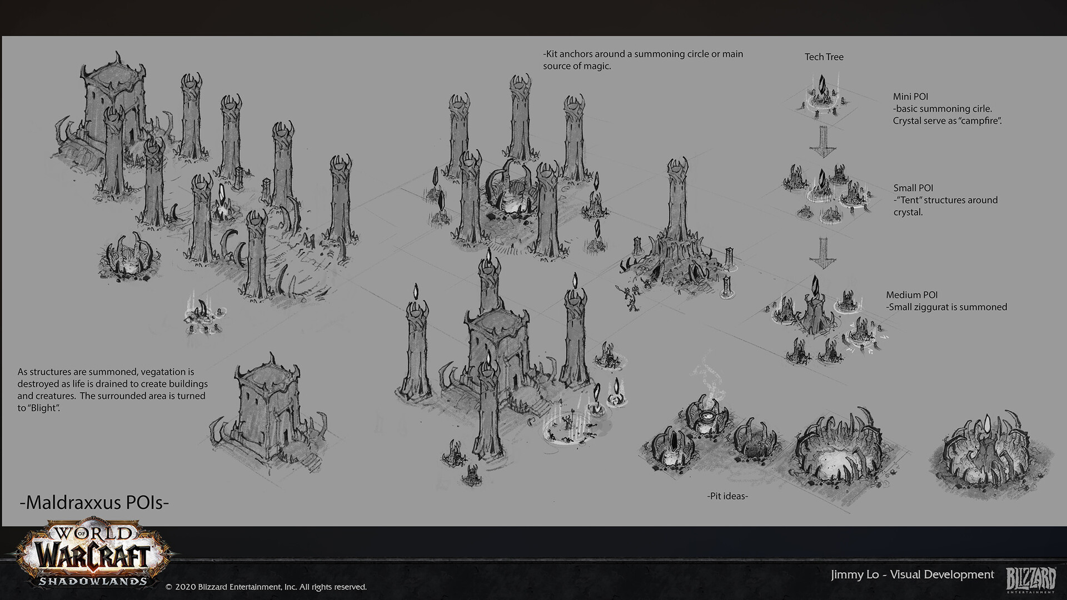Viewport: 1067px width, 600px height.
Task: Click the "Jimmy Lo - Visual Development" credit
Action: tap(913, 574)
